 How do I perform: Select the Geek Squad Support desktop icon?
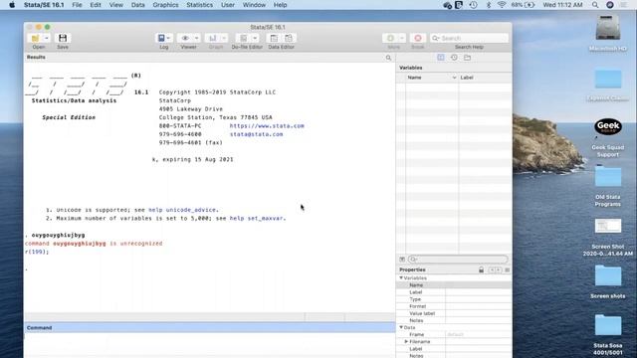tap(608, 127)
